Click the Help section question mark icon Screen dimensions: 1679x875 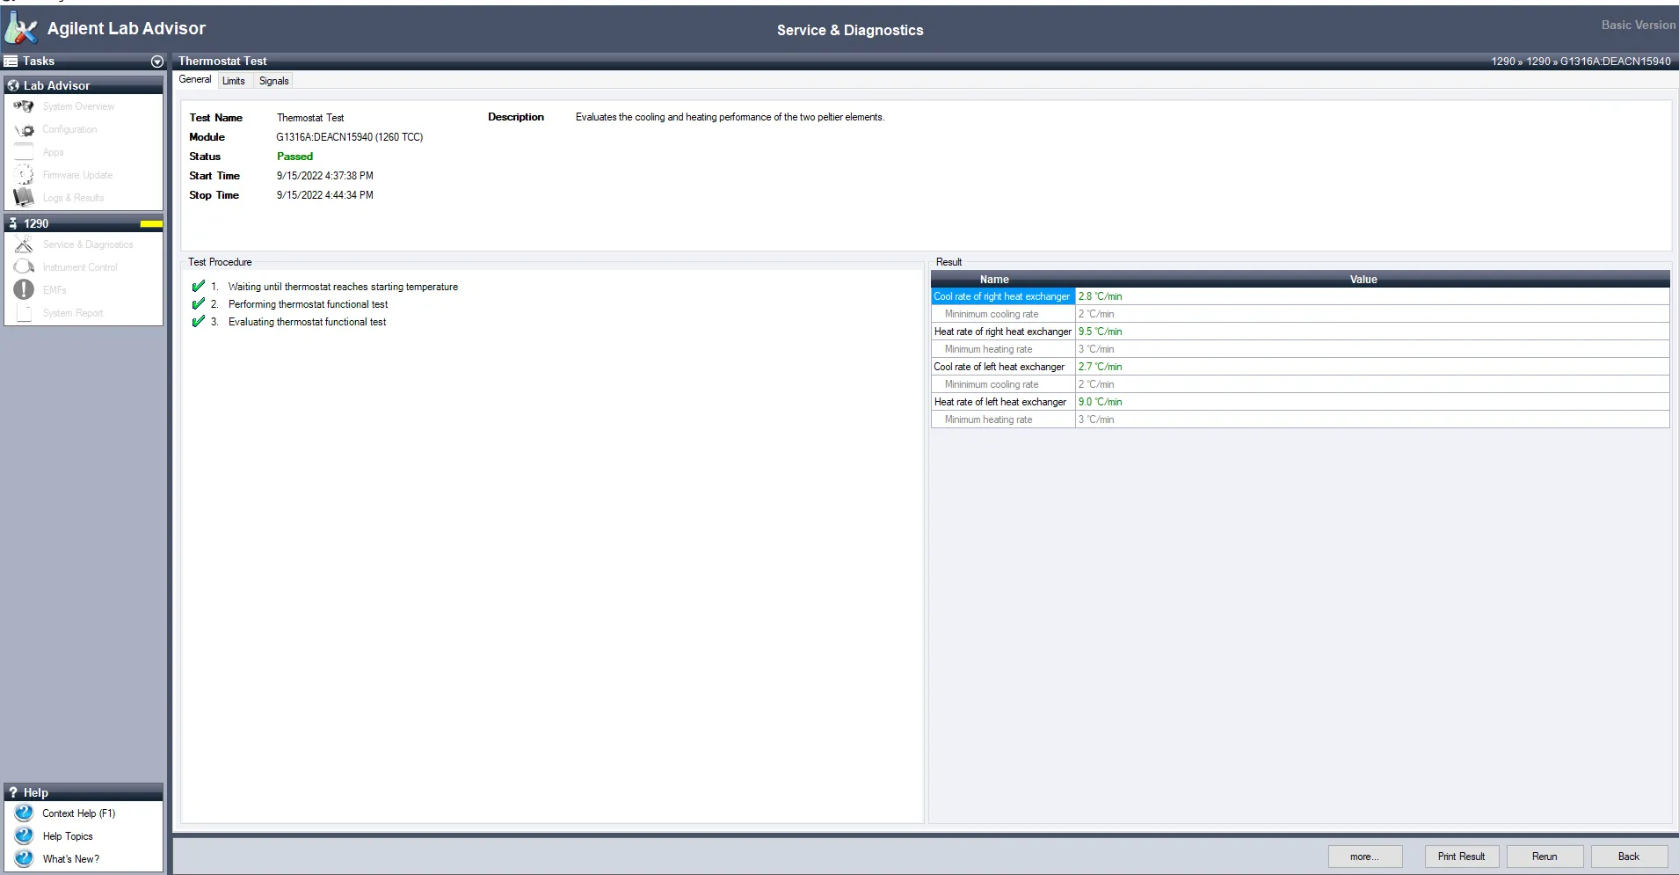(x=12, y=792)
